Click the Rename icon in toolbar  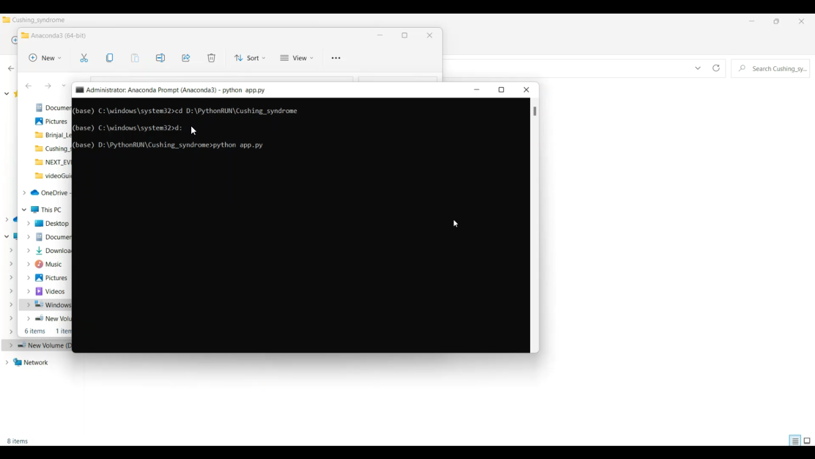click(x=160, y=58)
